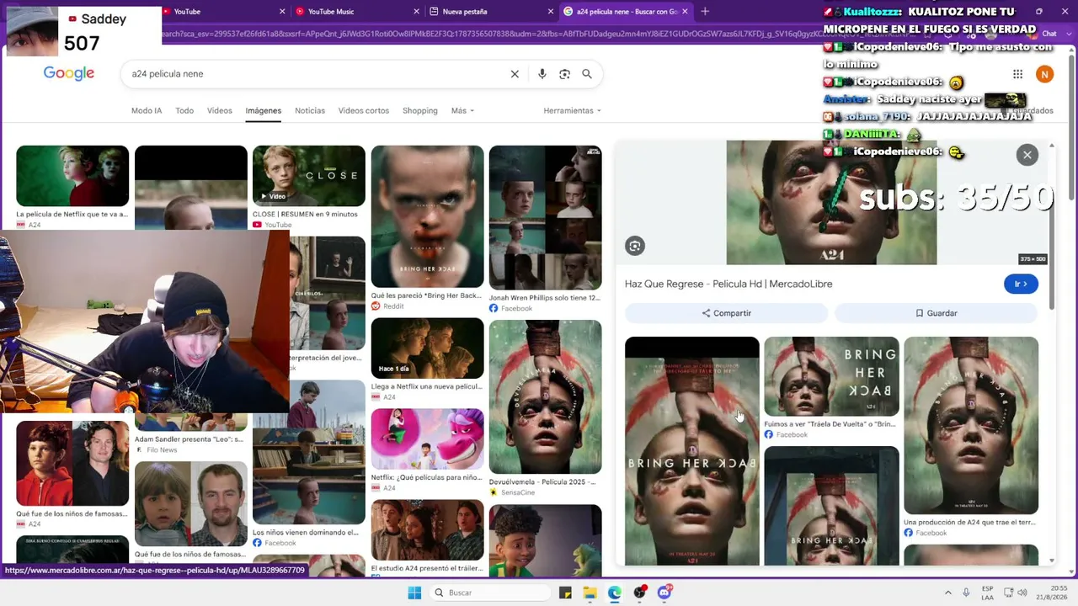The image size is (1078, 606).
Task: Open the Devuélvemela SensaCine poster
Action: coord(546,397)
